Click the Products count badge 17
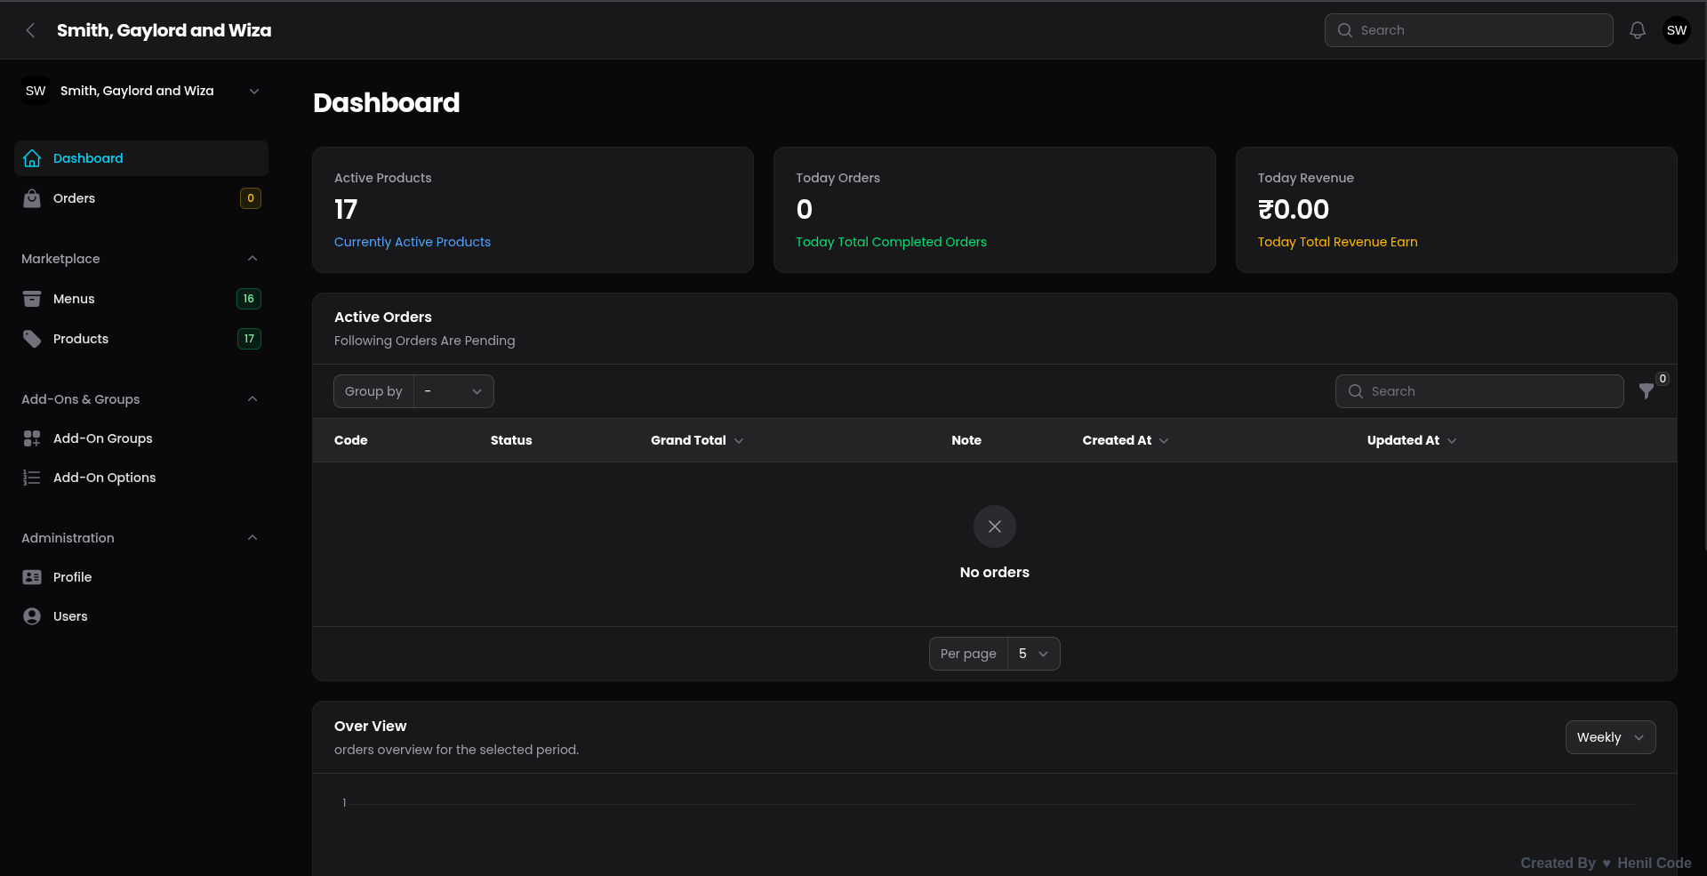The height and width of the screenshot is (876, 1707). coord(249,339)
